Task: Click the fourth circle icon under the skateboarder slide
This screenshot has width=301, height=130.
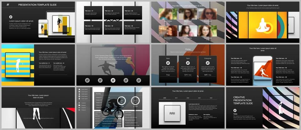Action: [x=126, y=80]
